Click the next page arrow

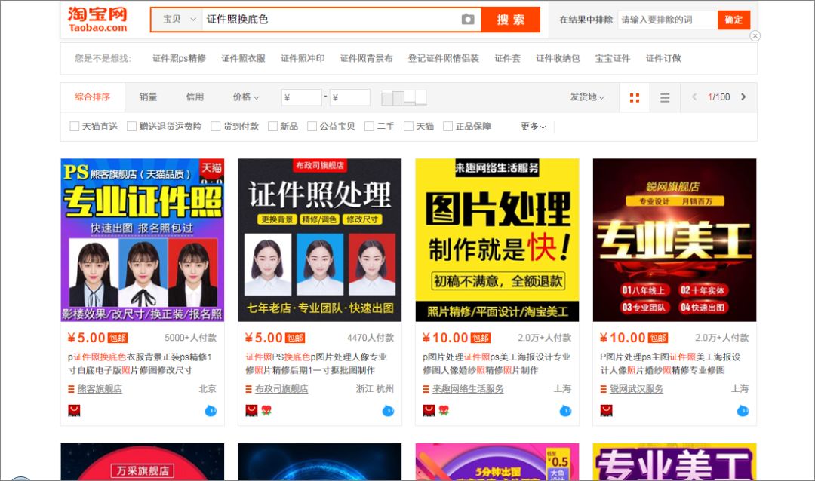tap(743, 97)
